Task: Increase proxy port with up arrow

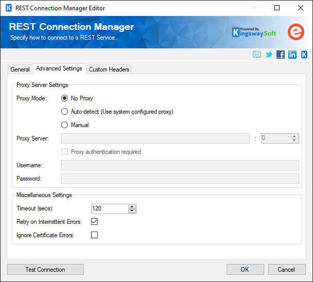Action: click(294, 136)
